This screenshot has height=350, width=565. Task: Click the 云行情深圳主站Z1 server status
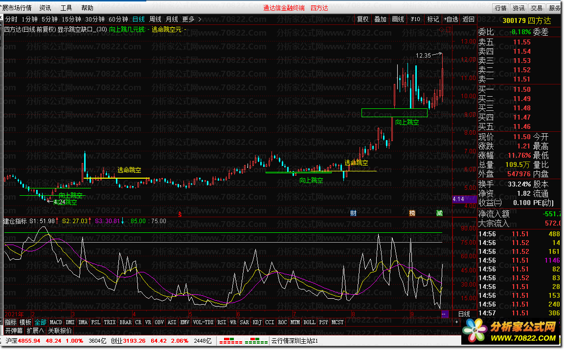coord(295,341)
